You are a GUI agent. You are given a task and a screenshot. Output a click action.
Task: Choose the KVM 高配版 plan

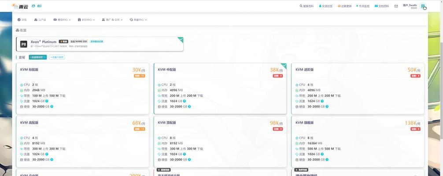[82, 142]
